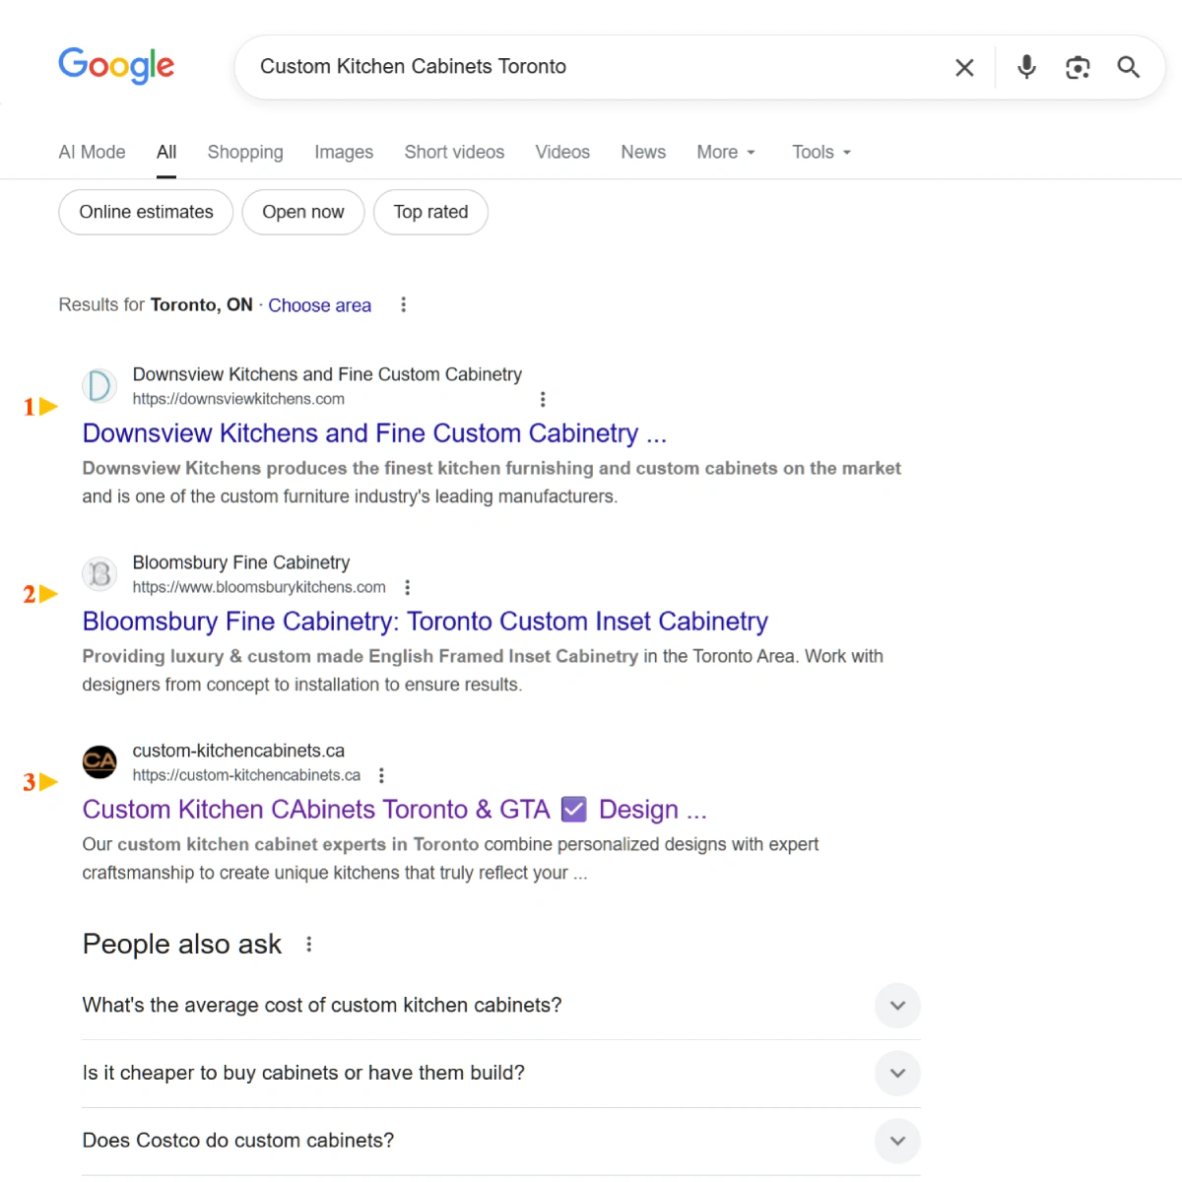Start voice search with microphone icon
1182x1182 pixels.
(x=1026, y=67)
